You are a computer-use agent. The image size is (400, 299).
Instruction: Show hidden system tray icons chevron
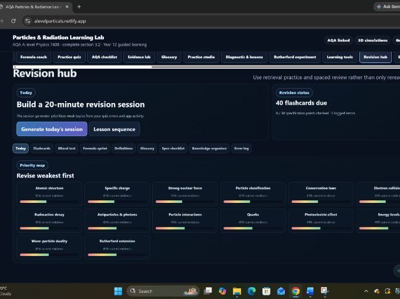[x=366, y=291]
